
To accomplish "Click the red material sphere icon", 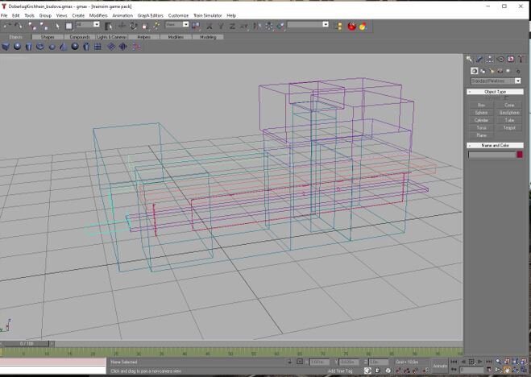I will (x=352, y=26).
